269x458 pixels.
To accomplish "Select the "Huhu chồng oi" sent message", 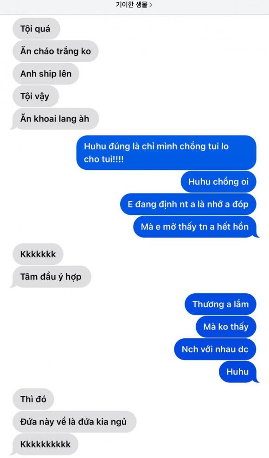I will pyautogui.click(x=218, y=182).
